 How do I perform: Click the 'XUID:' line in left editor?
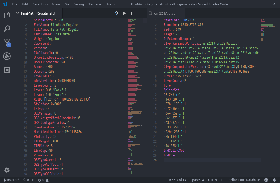62,99
